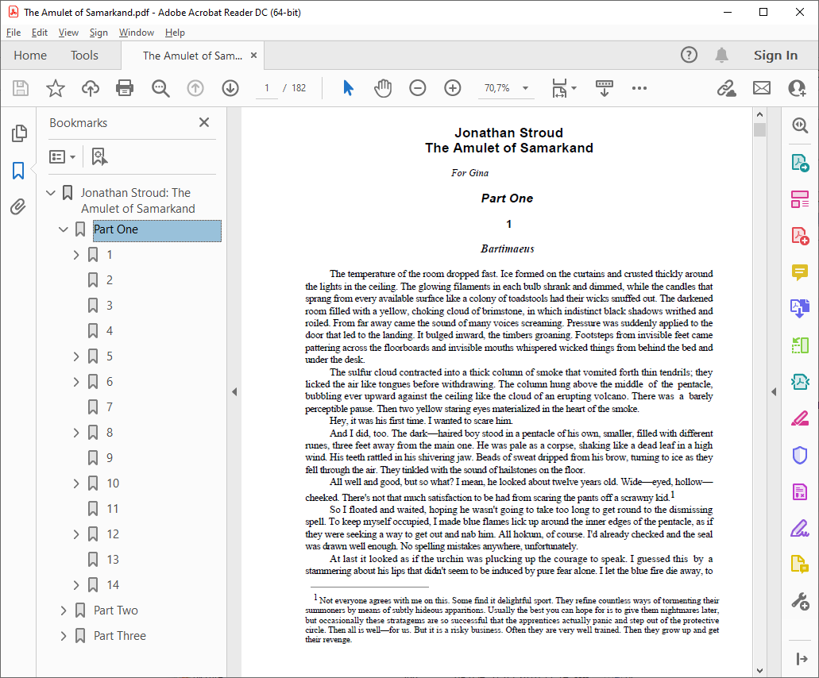This screenshot has height=678, width=819.
Task: Close The Amulet of Samarkand tab
Action: coord(254,56)
